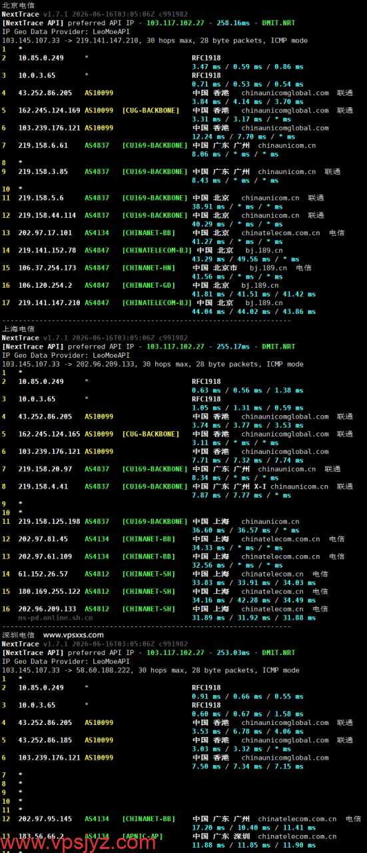This screenshot has height=853, width=367.
Task: Select hop IP 106.37.254.173
Action: (x=47, y=268)
